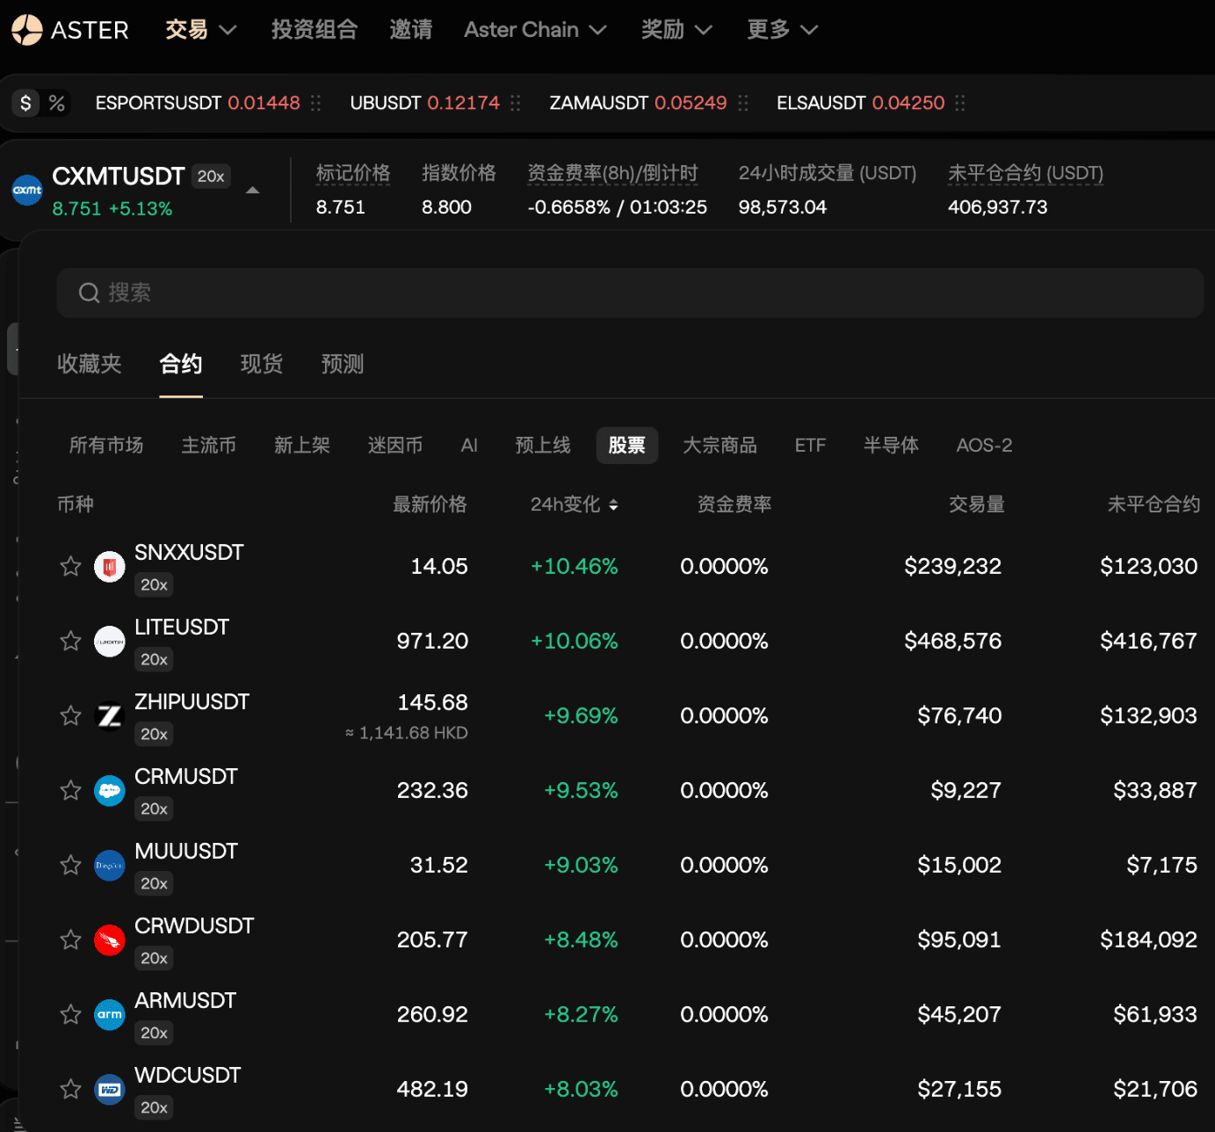Screen dimensions: 1215x1132
Task: Filter by ETF category
Action: pos(810,446)
